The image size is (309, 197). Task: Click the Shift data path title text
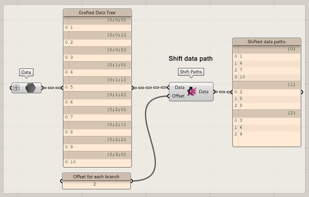pos(191,59)
